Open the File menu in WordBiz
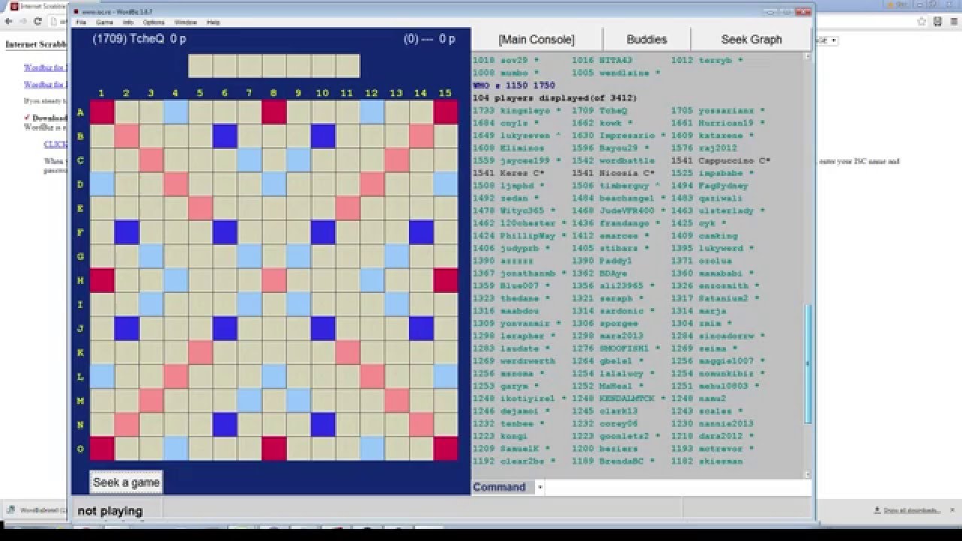The width and height of the screenshot is (962, 541). pyautogui.click(x=81, y=23)
